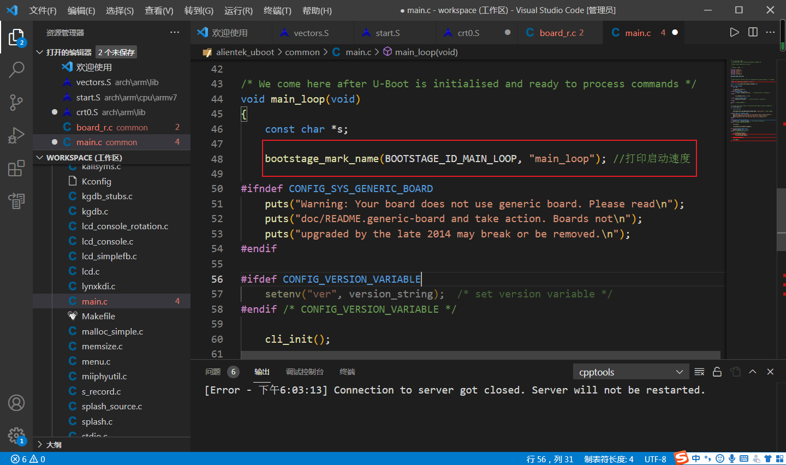Open the Selection menu
Image resolution: width=786 pixels, height=465 pixels.
click(x=120, y=10)
